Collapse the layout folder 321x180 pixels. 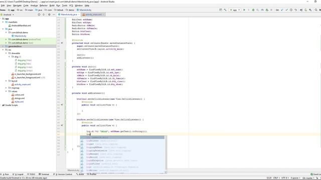[6, 81]
